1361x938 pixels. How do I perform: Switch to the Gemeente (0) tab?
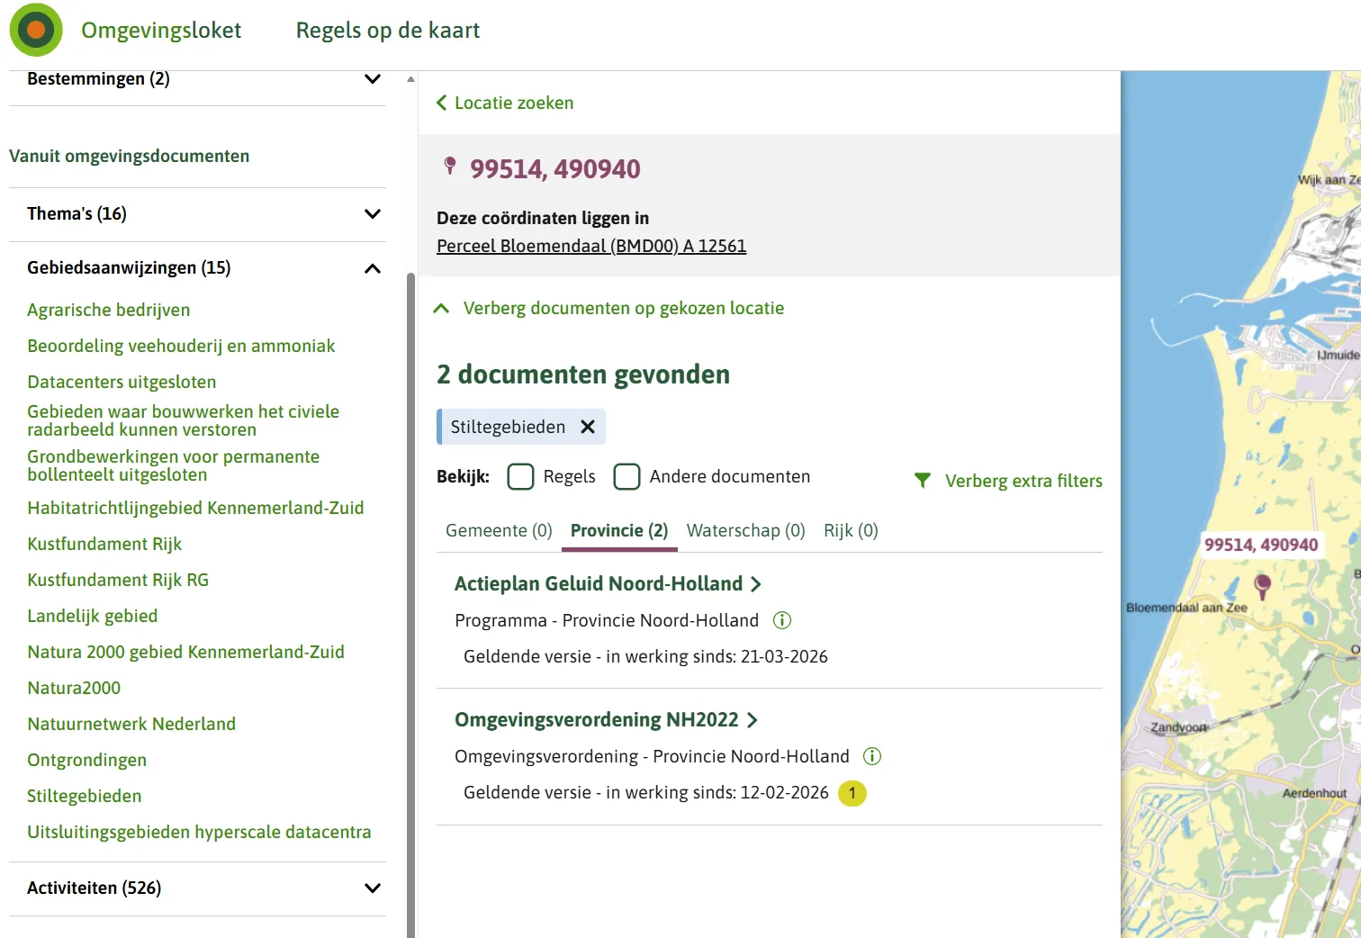[x=499, y=530]
